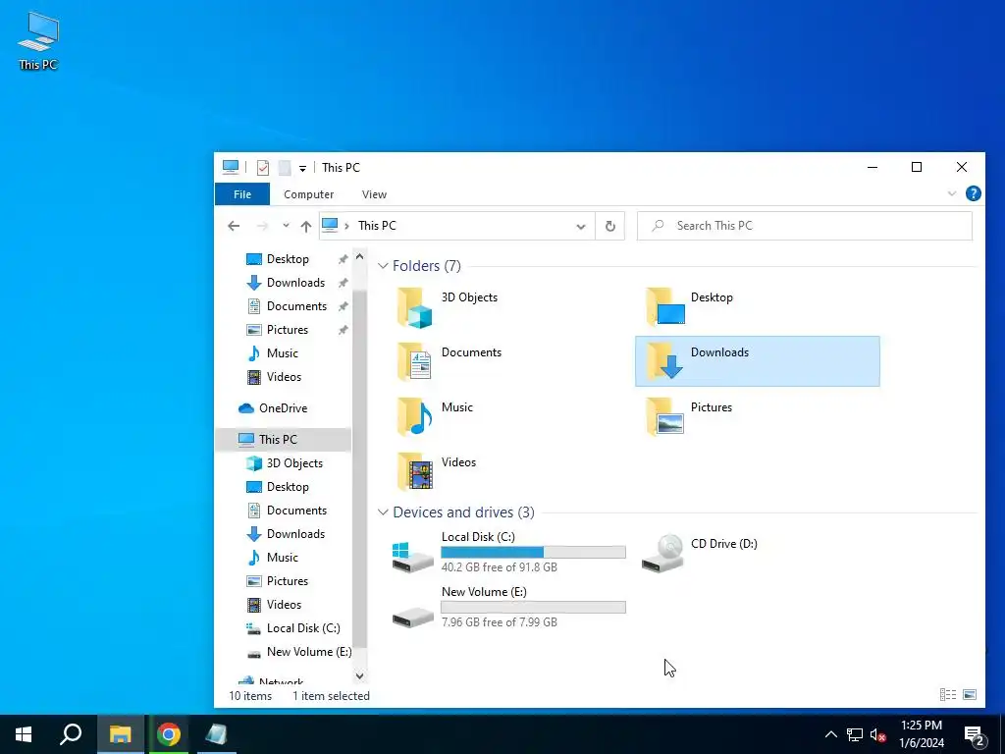The width and height of the screenshot is (1005, 754).
Task: Refresh the This PC view
Action: pyautogui.click(x=610, y=226)
